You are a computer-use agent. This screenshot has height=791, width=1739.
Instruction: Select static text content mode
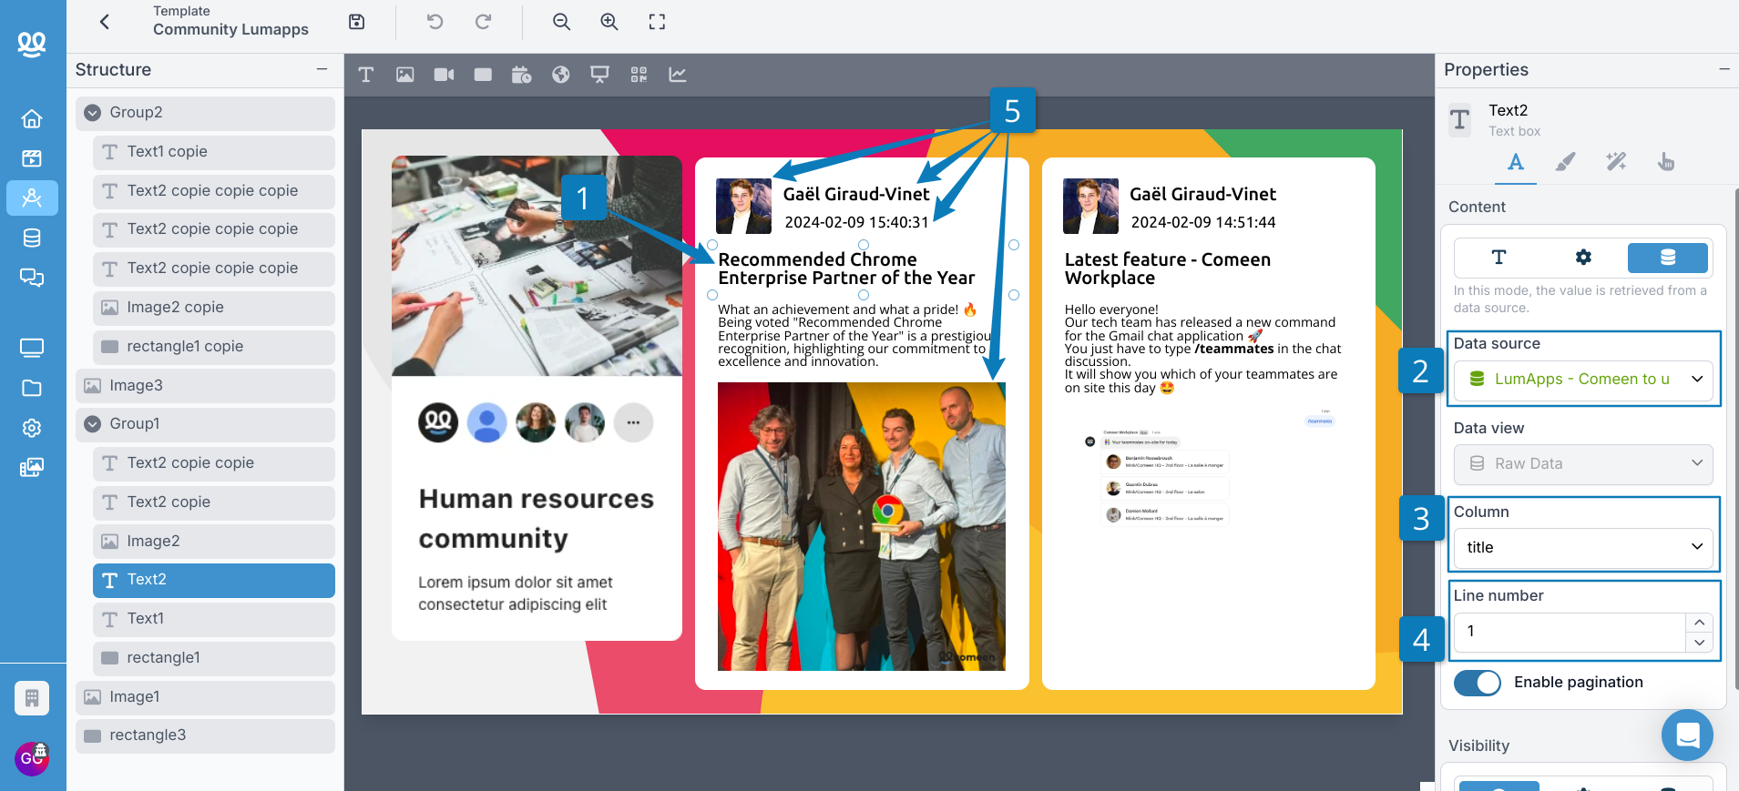[x=1499, y=258]
